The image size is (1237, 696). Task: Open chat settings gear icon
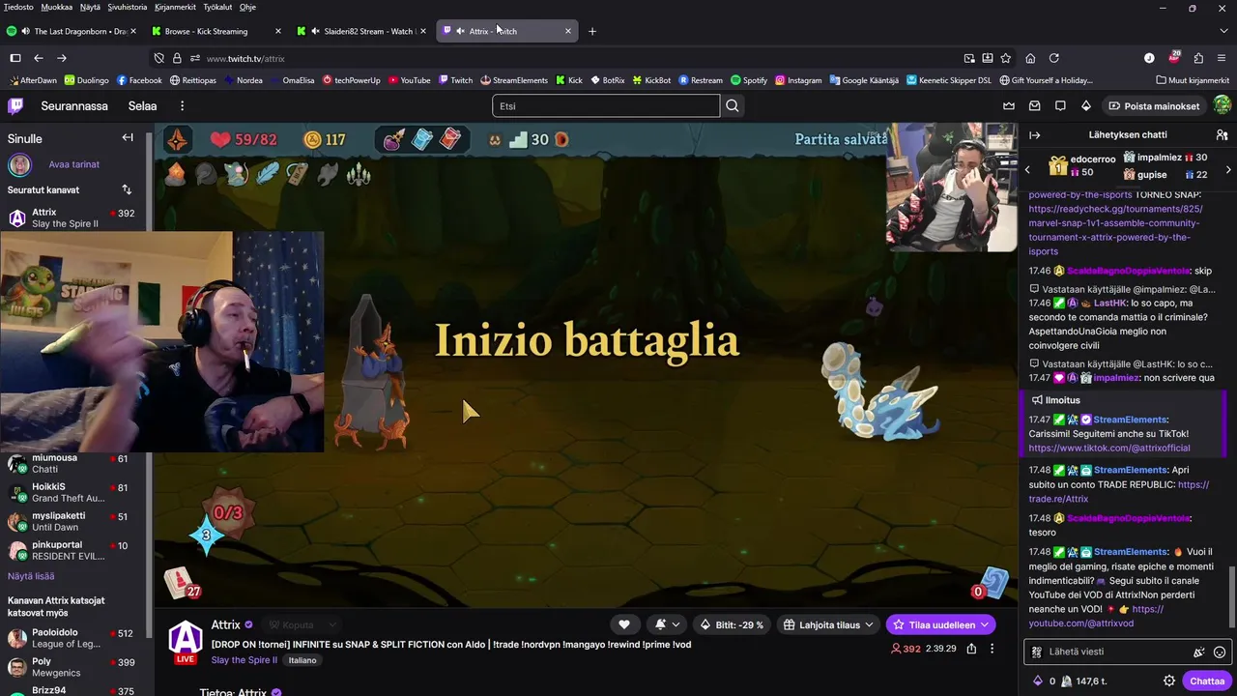[1169, 681]
